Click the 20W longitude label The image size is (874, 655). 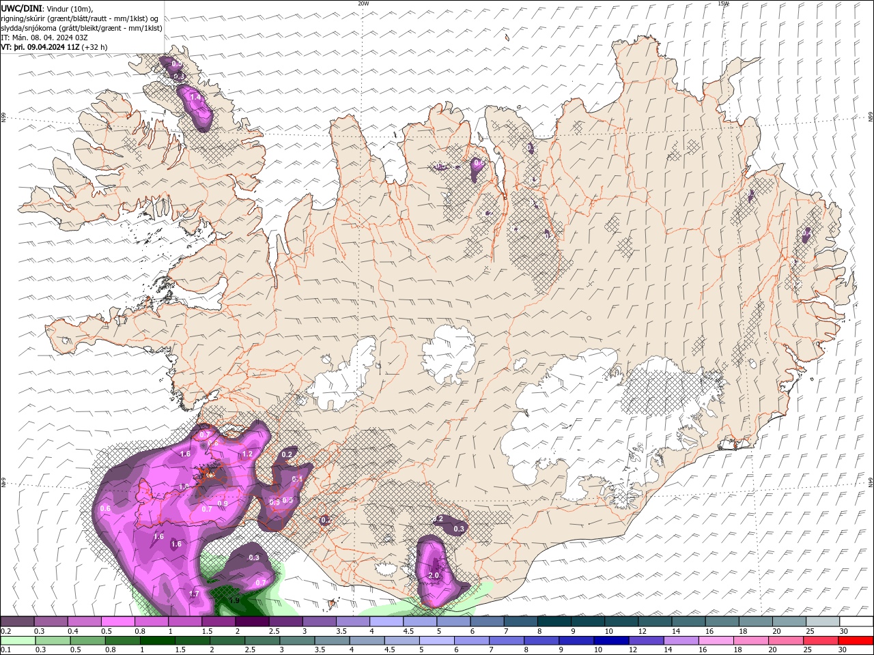click(363, 3)
